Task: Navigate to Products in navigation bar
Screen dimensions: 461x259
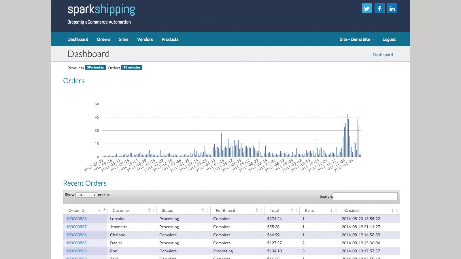Action: (x=170, y=39)
